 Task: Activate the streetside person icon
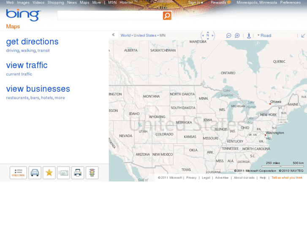249,35
